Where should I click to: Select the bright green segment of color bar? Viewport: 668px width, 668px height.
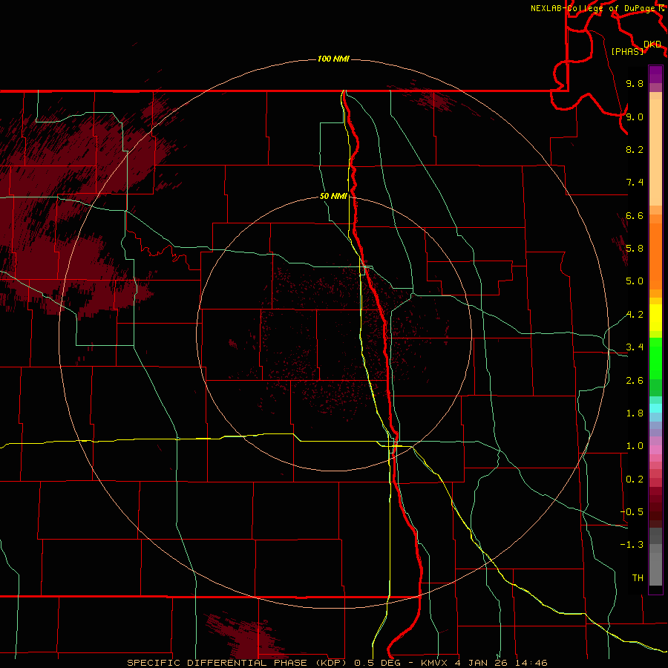[655, 357]
